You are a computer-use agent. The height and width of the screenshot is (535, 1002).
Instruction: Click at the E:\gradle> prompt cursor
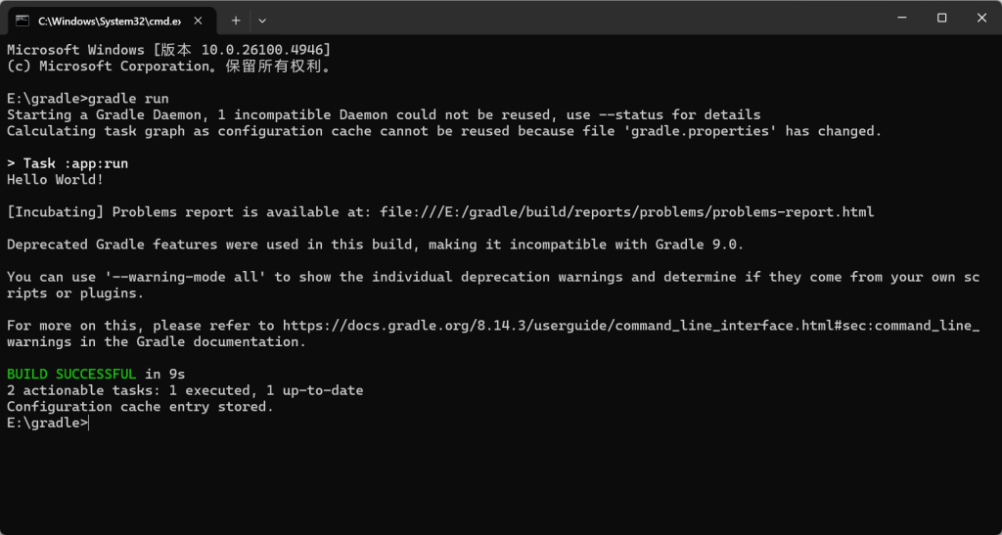tap(89, 424)
